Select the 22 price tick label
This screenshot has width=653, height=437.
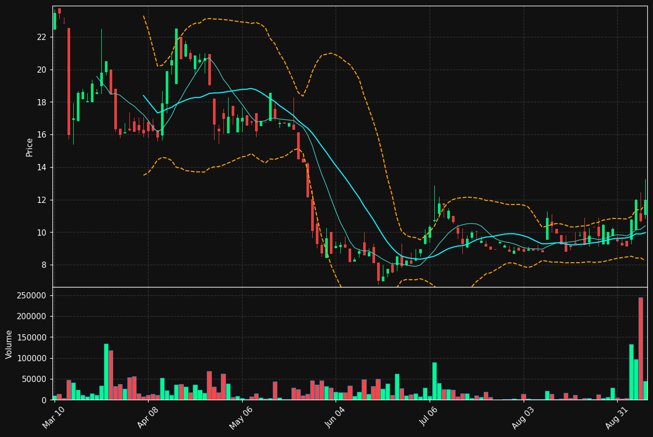pyautogui.click(x=43, y=37)
